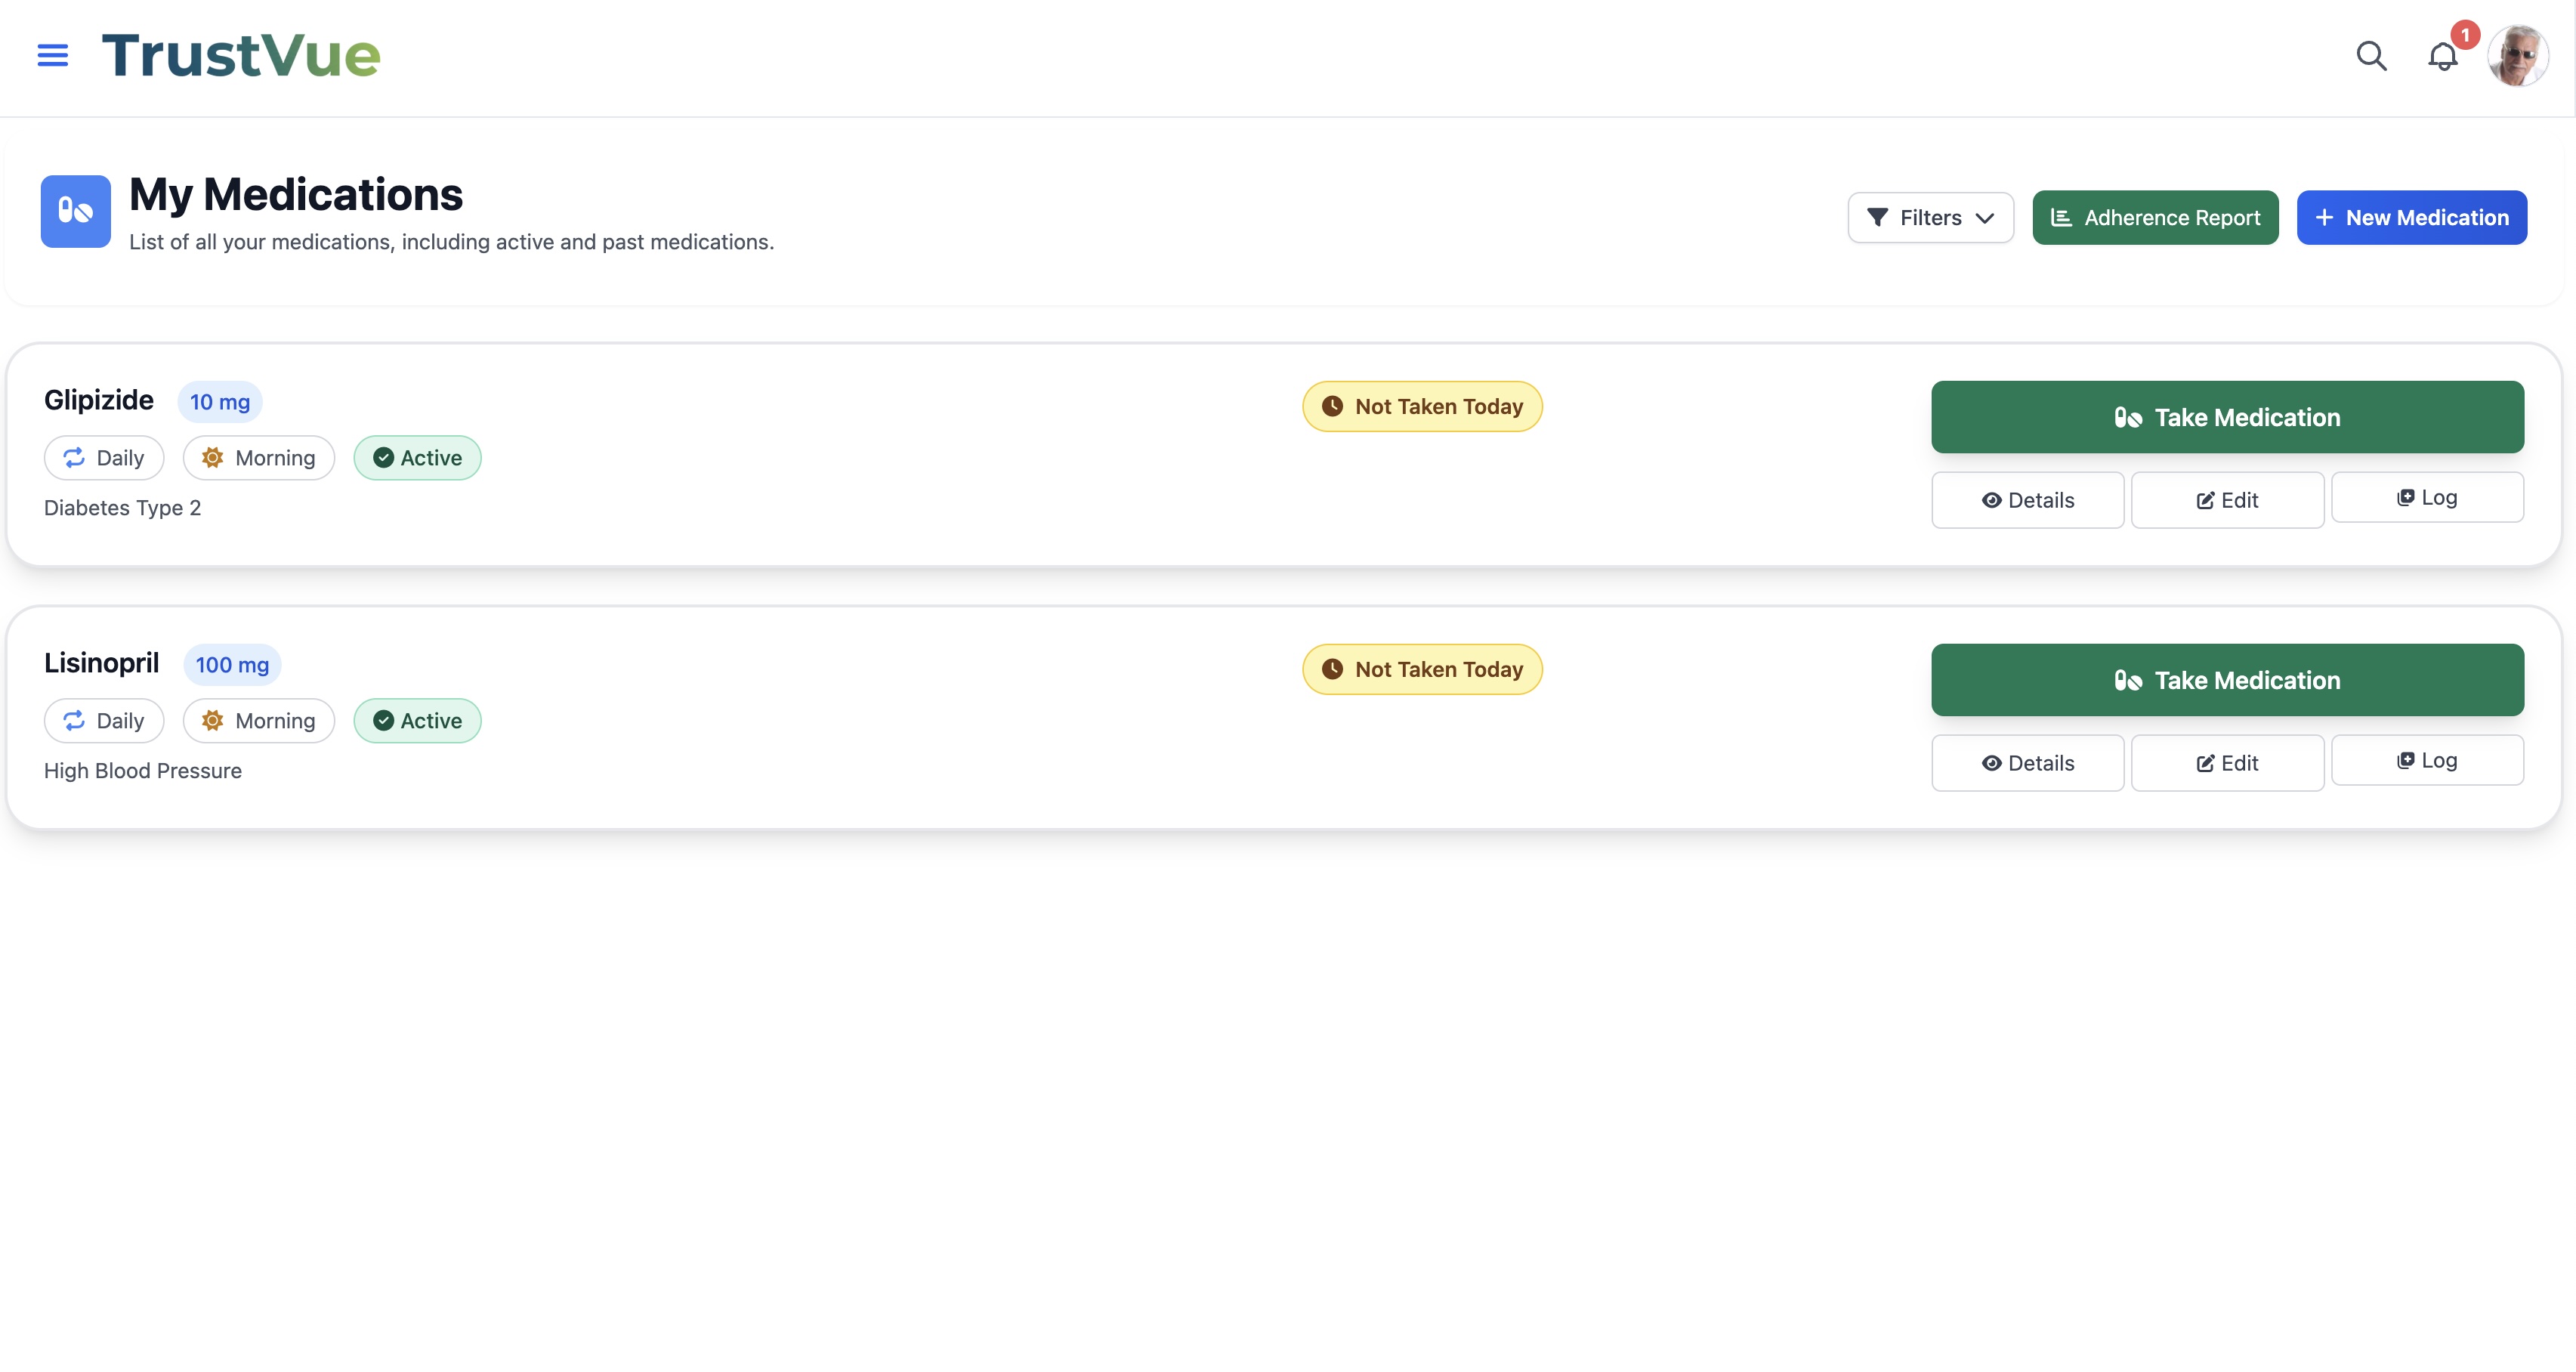Open notifications via the bell icon
The height and width of the screenshot is (1372, 2576).
pos(2443,57)
